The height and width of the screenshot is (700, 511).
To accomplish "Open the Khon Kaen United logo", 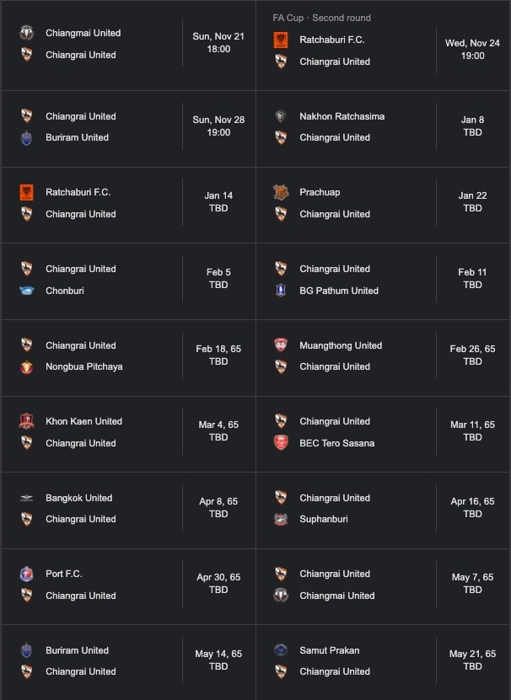I will [x=26, y=421].
